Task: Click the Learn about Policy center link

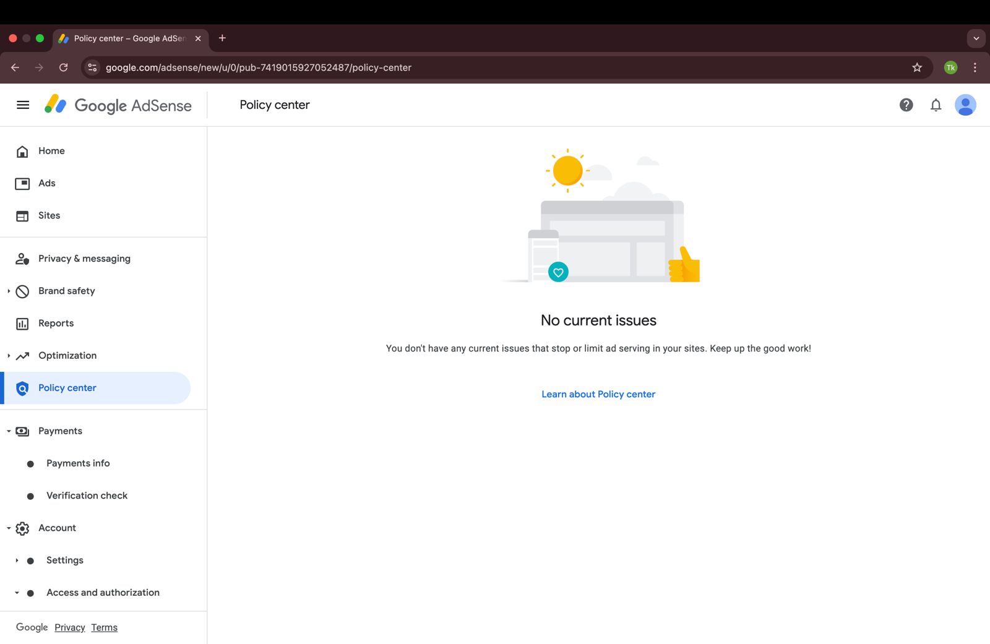Action: click(x=598, y=394)
